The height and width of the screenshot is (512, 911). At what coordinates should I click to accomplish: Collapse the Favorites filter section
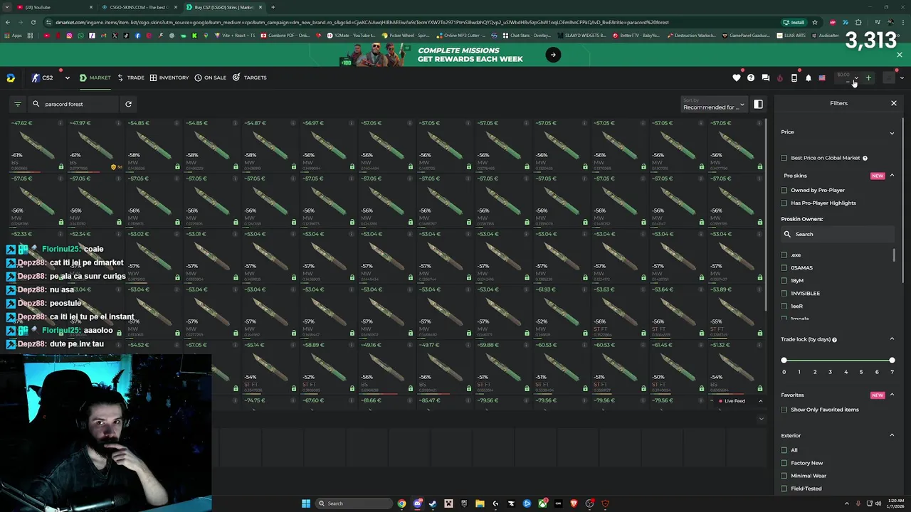point(892,395)
